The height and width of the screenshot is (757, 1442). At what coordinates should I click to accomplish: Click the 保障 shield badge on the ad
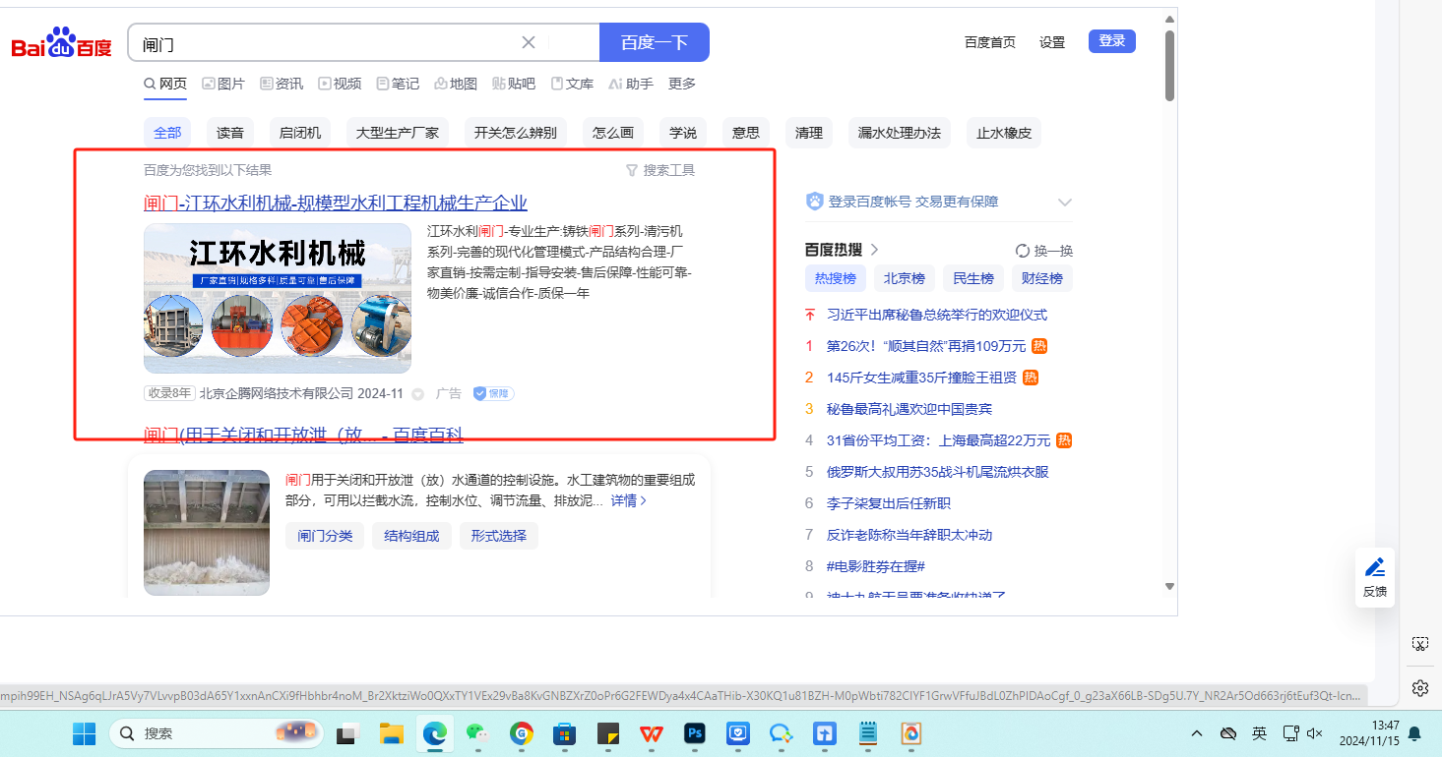point(493,393)
